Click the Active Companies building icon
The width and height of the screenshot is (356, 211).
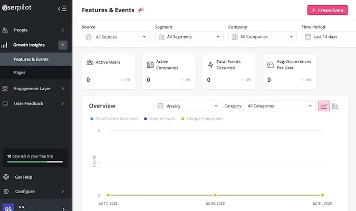(x=150, y=65)
